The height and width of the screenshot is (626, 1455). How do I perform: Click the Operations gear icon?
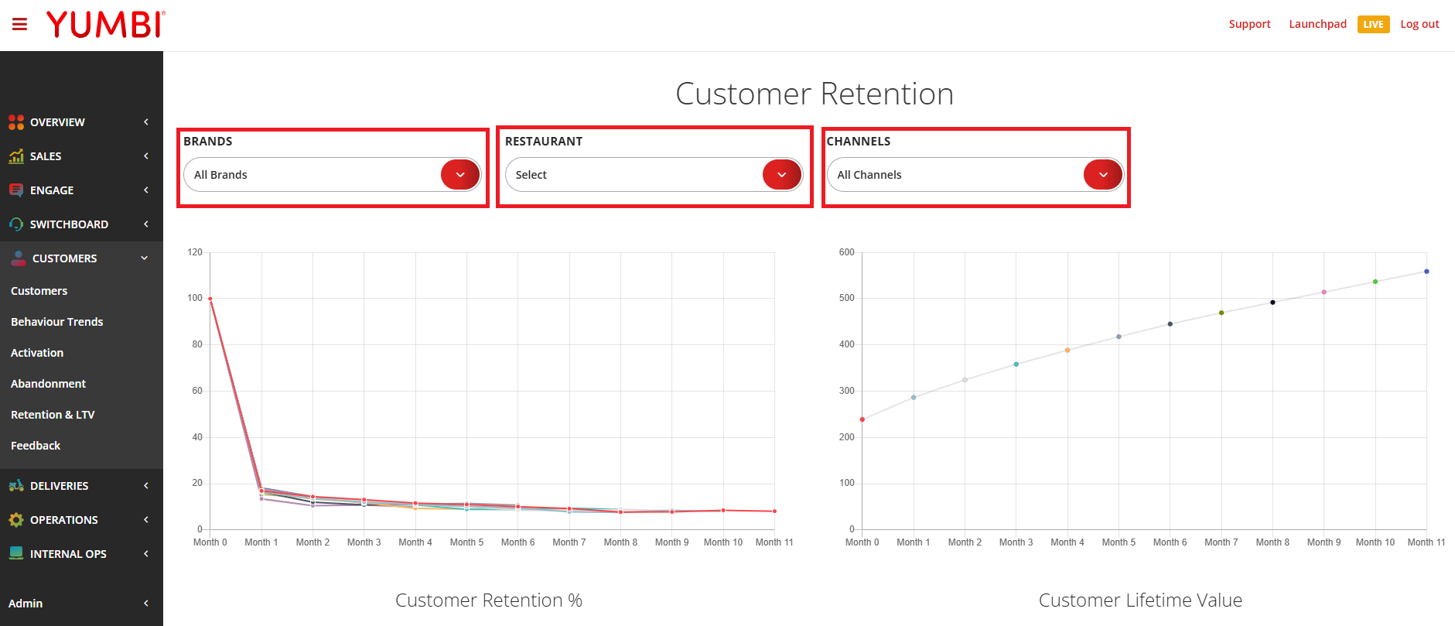16,520
